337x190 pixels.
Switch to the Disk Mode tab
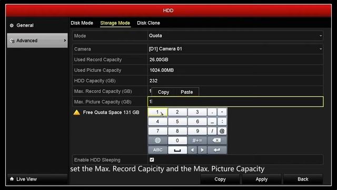(82, 23)
